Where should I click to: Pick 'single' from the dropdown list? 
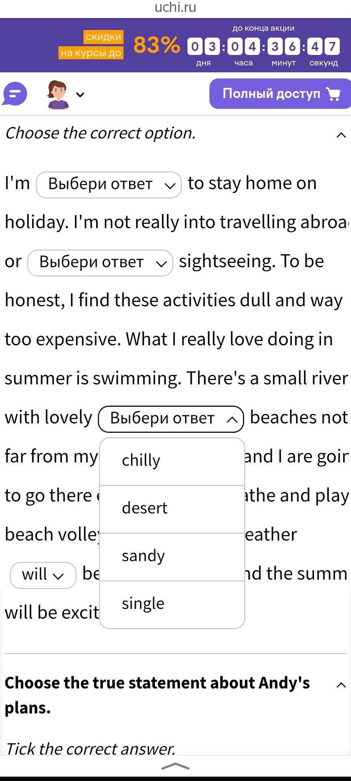[172, 604]
